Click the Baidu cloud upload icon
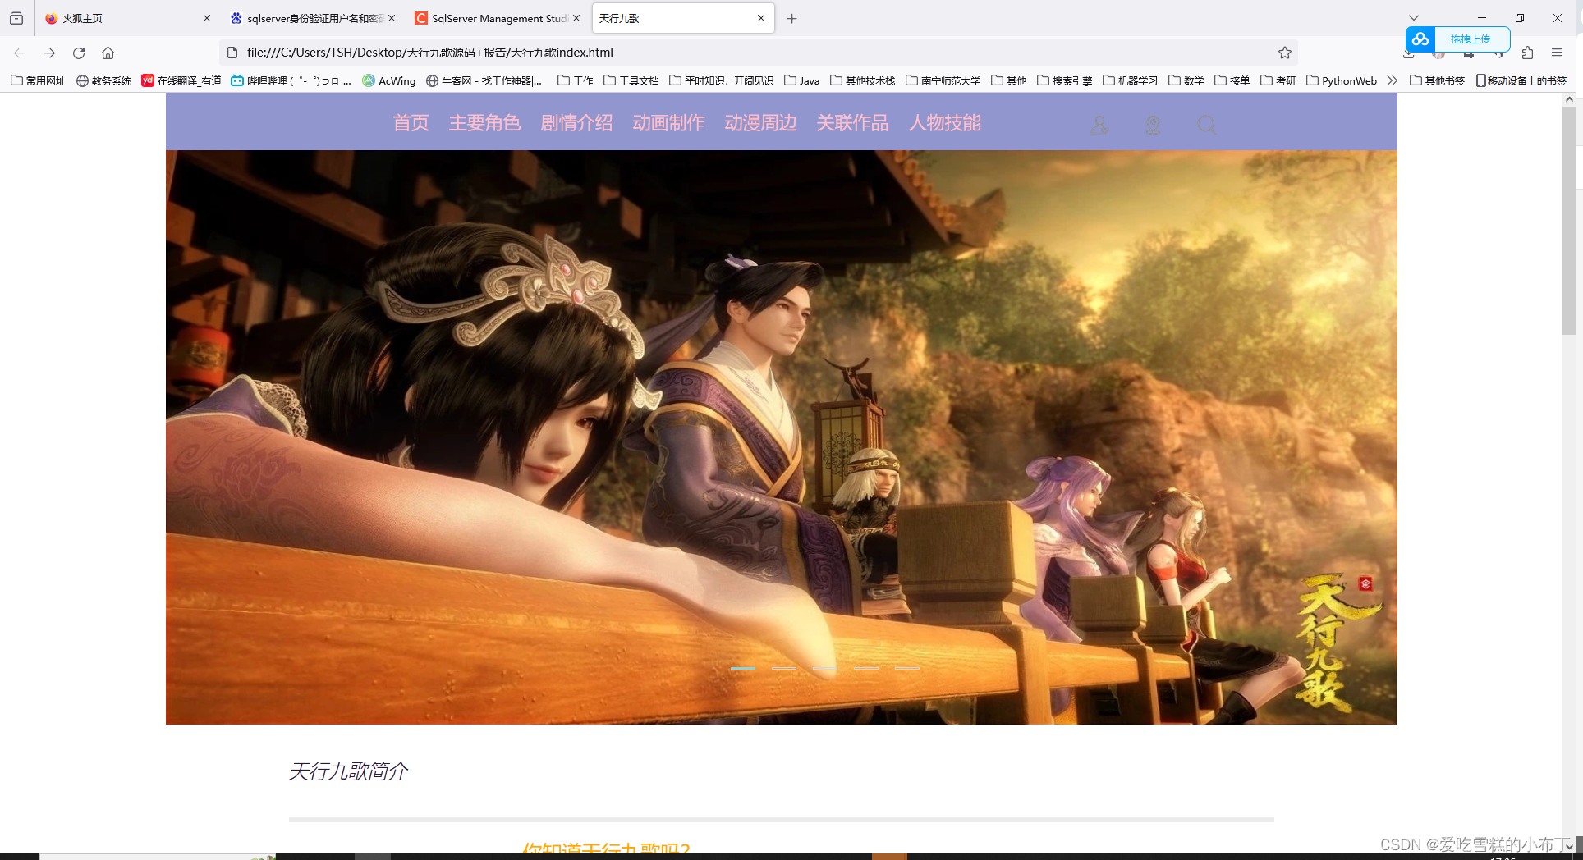Image resolution: width=1583 pixels, height=860 pixels. (x=1420, y=39)
